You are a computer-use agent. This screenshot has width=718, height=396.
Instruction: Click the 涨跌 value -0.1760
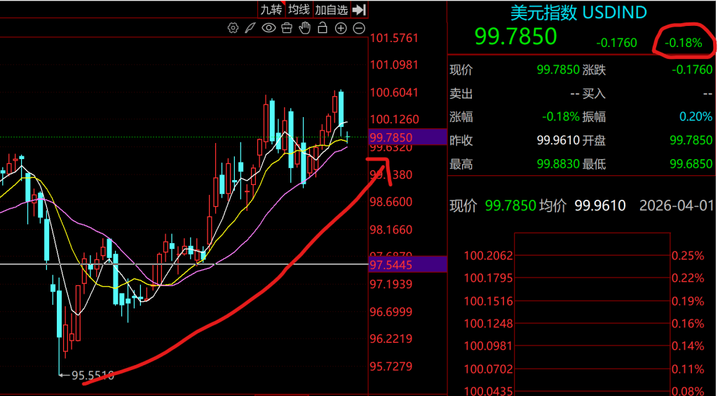tap(692, 70)
